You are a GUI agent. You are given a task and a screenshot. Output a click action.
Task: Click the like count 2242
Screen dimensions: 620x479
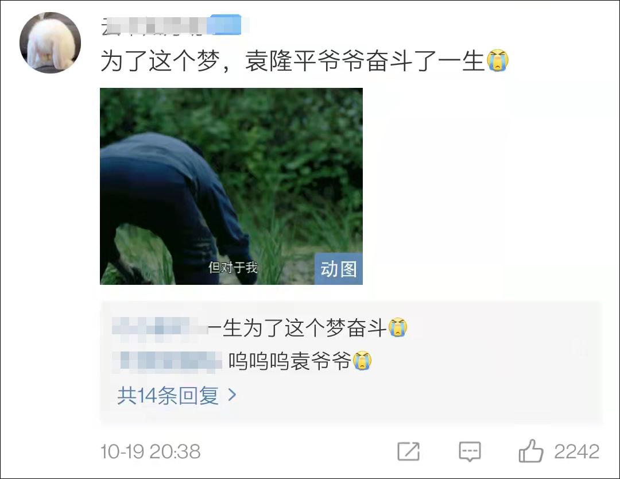(576, 451)
